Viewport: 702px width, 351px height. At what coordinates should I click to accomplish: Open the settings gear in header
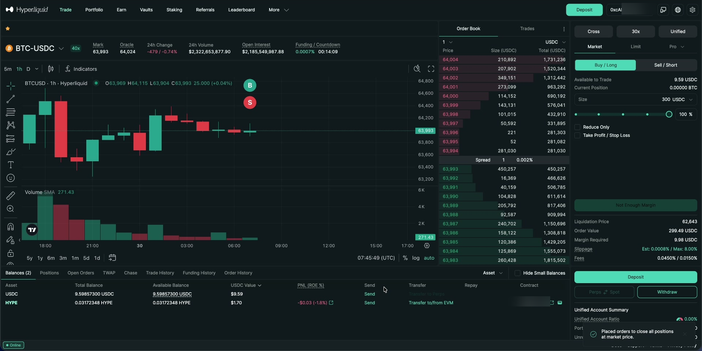[x=692, y=10]
